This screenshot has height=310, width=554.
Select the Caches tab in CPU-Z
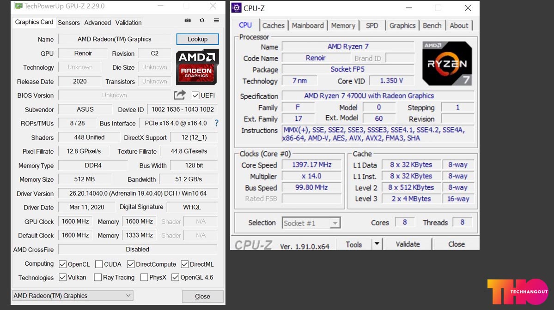[273, 25]
